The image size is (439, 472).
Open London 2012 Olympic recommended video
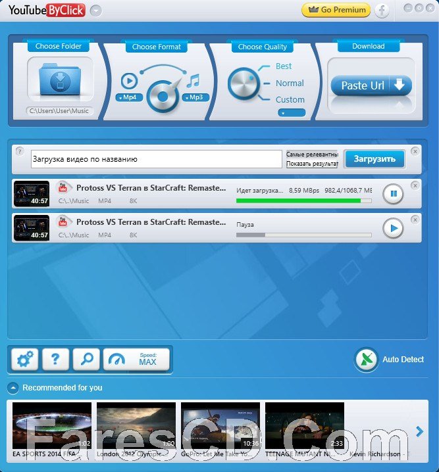136,425
